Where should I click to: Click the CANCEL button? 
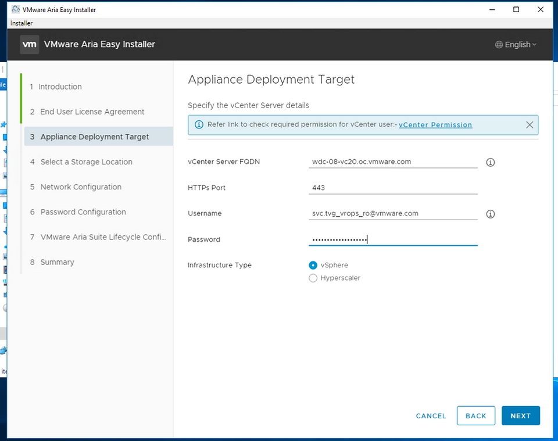(431, 416)
